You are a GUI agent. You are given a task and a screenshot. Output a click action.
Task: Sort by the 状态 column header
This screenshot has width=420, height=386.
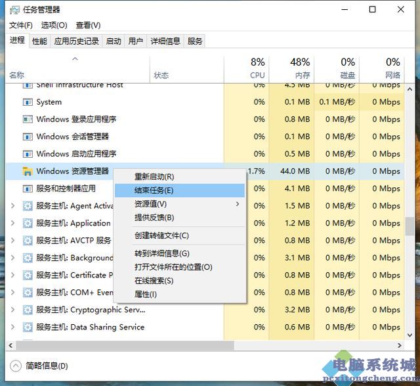click(186, 69)
